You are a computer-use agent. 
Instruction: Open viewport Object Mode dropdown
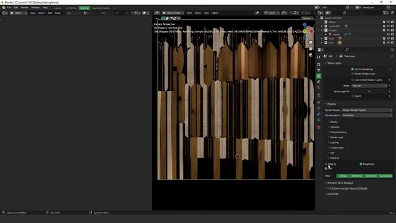(x=173, y=12)
